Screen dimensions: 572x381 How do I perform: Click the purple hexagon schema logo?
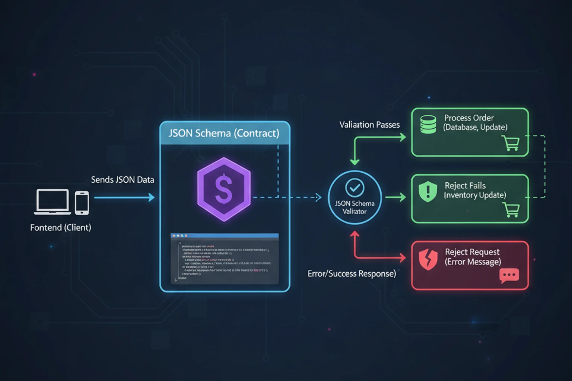tap(224, 190)
